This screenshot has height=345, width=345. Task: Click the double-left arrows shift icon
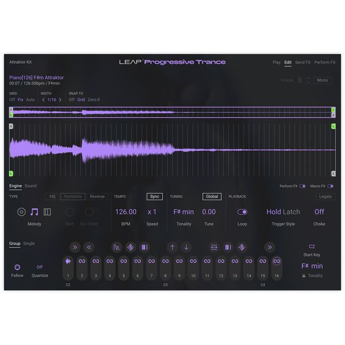[89, 247]
